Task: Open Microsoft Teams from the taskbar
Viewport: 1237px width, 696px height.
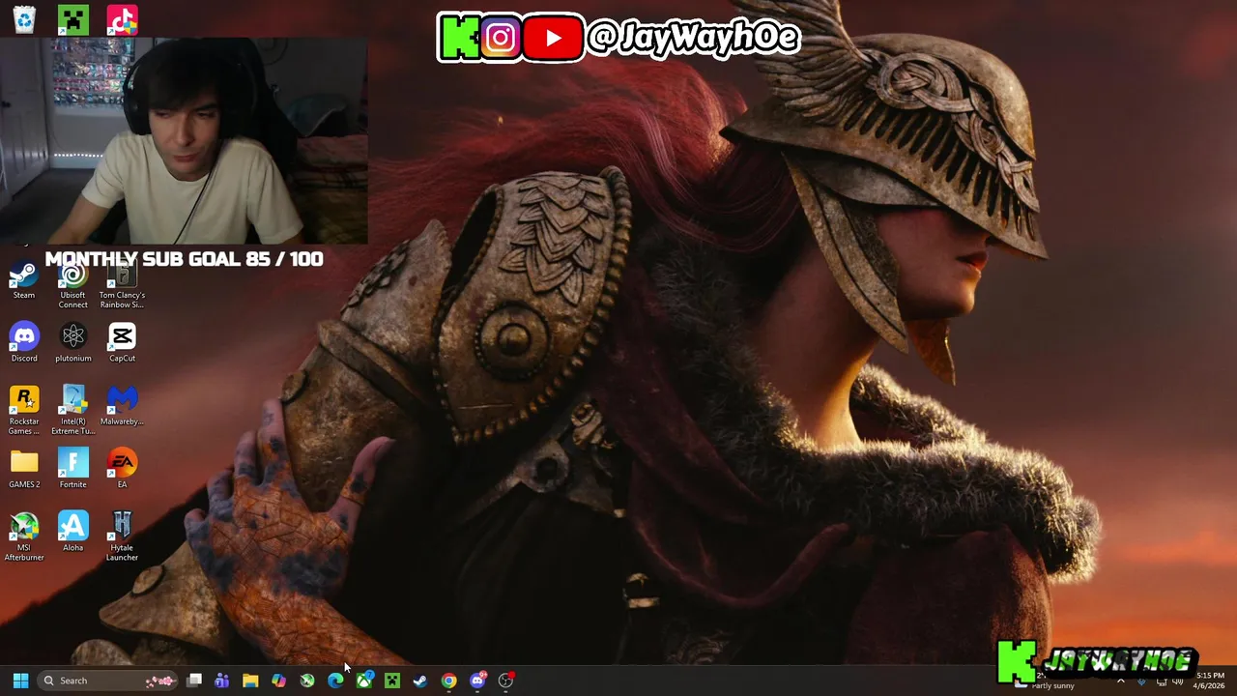Action: [x=221, y=681]
